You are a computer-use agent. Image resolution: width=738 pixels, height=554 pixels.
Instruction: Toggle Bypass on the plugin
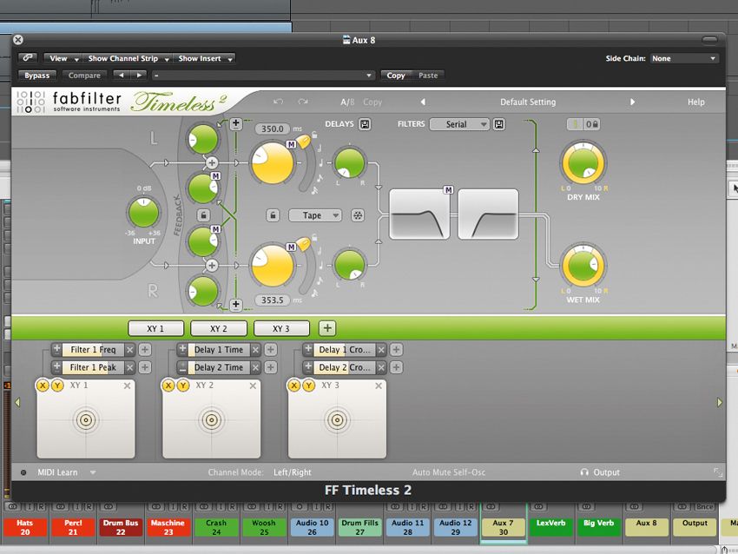36,76
